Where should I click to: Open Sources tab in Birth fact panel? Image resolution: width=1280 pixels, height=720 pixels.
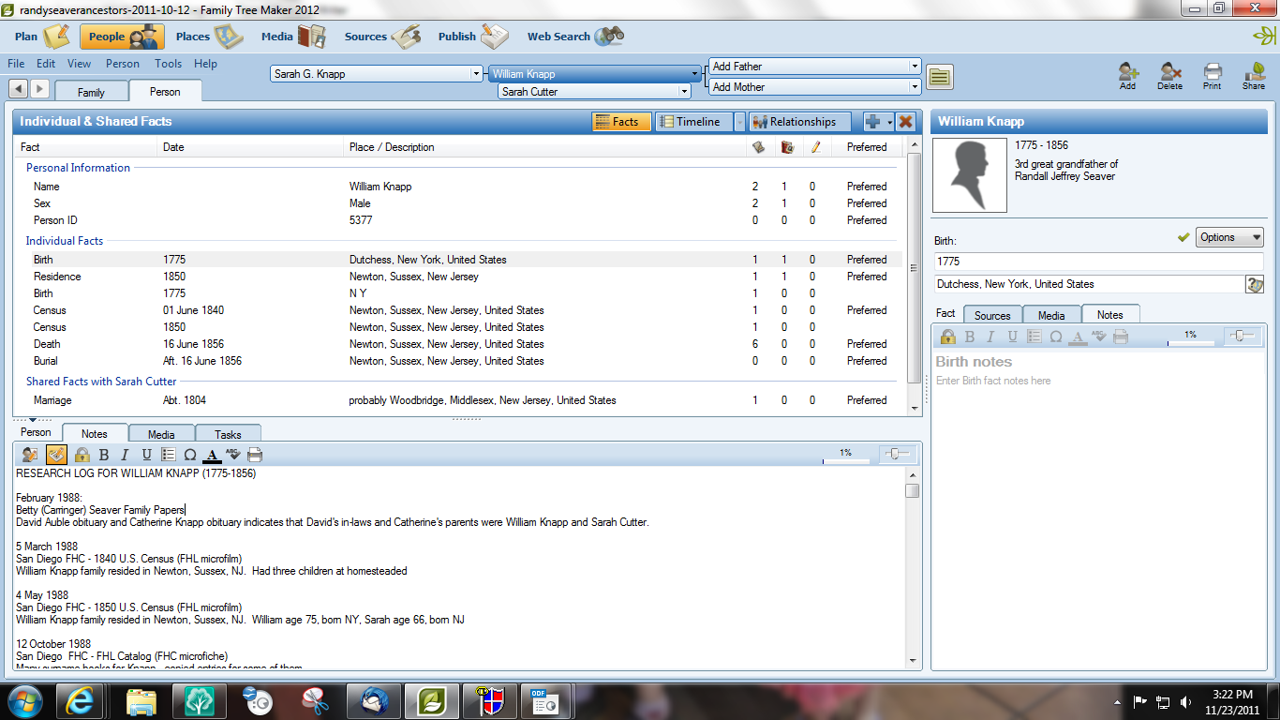point(992,315)
